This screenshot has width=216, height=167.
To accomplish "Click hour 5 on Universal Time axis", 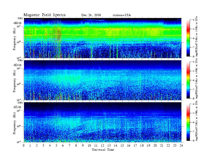I will coord(56,145).
